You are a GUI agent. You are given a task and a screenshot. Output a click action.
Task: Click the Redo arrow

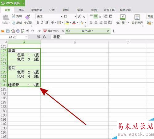click(33, 31)
